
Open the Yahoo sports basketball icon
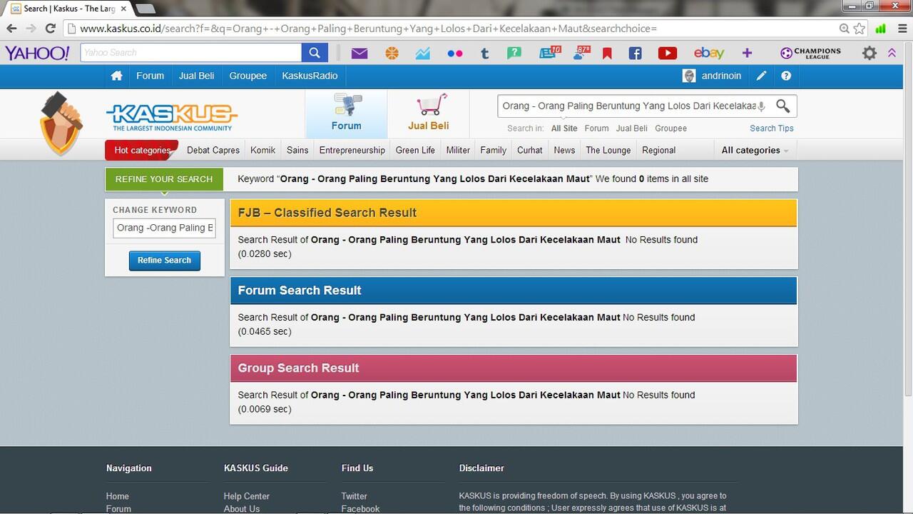(x=392, y=54)
